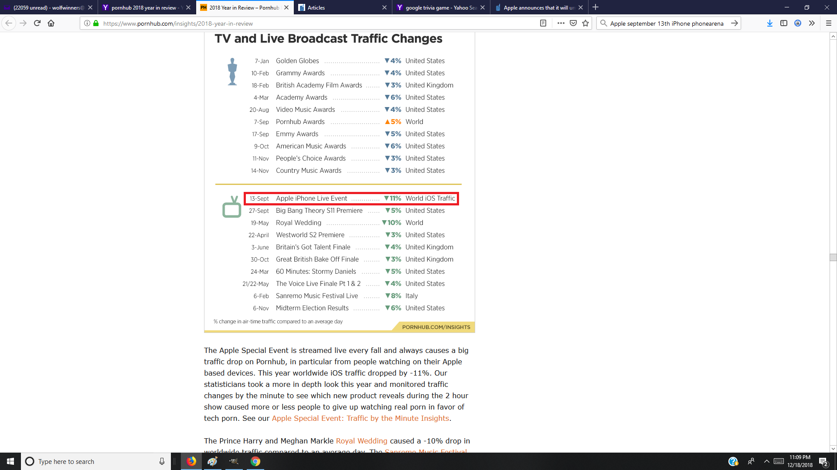This screenshot has width=837, height=470.
Task: Close the google trivia game tab
Action: [x=483, y=7]
